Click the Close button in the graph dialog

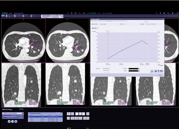tap(160, 75)
